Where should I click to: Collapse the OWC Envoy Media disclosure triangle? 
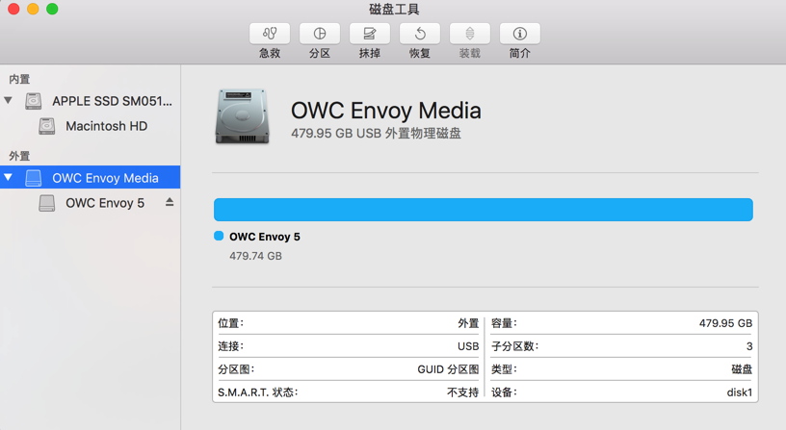tap(8, 177)
